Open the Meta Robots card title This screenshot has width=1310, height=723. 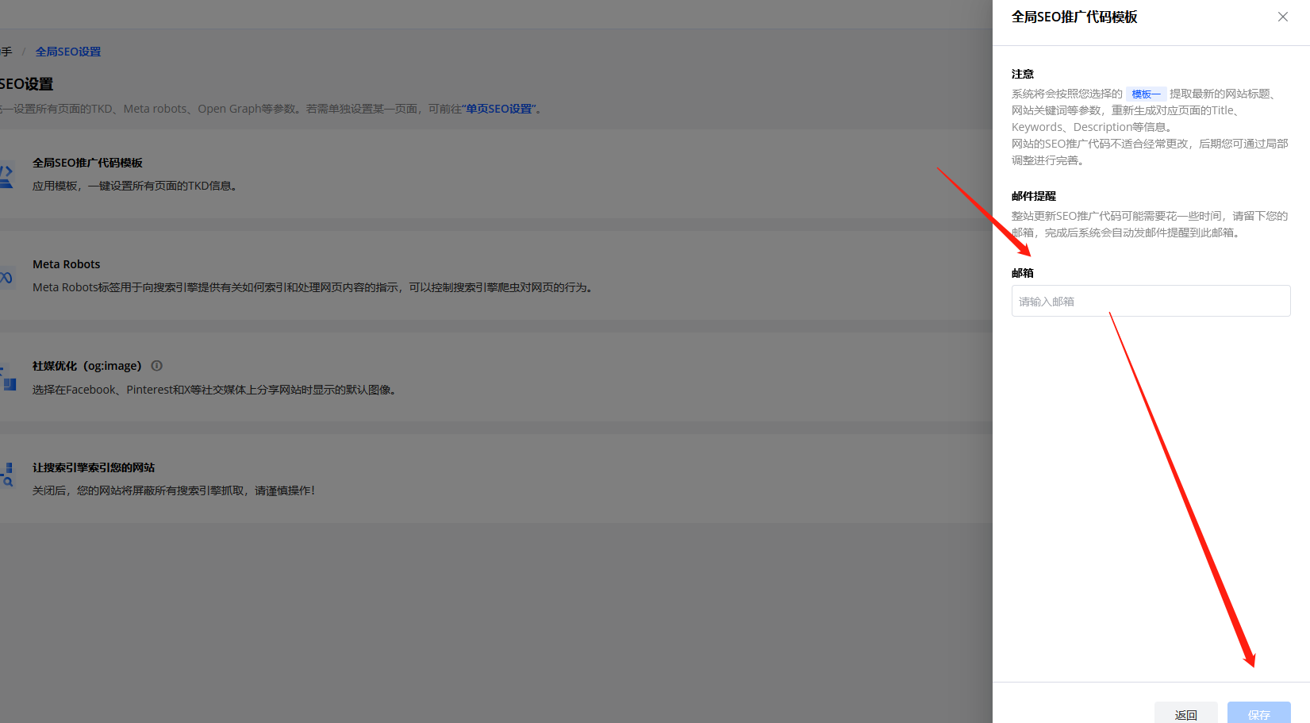pyautogui.click(x=67, y=264)
